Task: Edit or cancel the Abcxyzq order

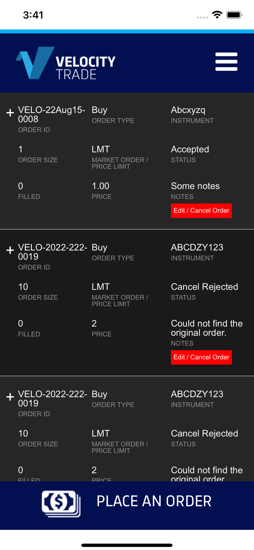Action: [201, 211]
